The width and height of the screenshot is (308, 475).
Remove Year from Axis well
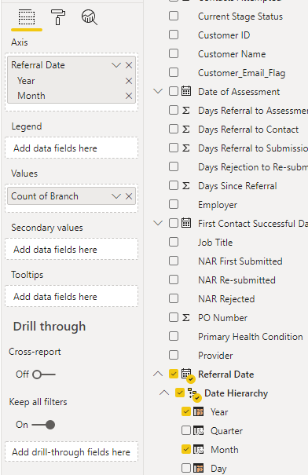coord(129,81)
